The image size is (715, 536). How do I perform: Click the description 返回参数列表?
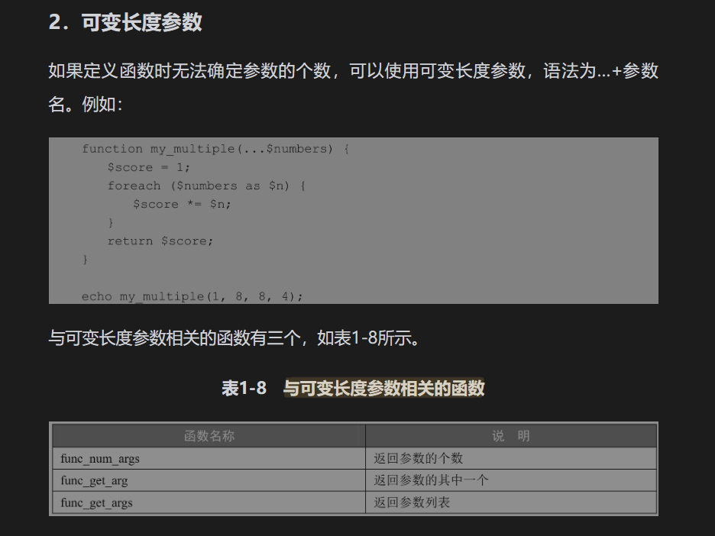coord(412,502)
